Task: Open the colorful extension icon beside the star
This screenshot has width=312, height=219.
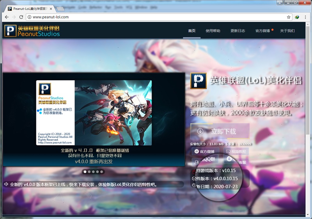Action: [297, 17]
